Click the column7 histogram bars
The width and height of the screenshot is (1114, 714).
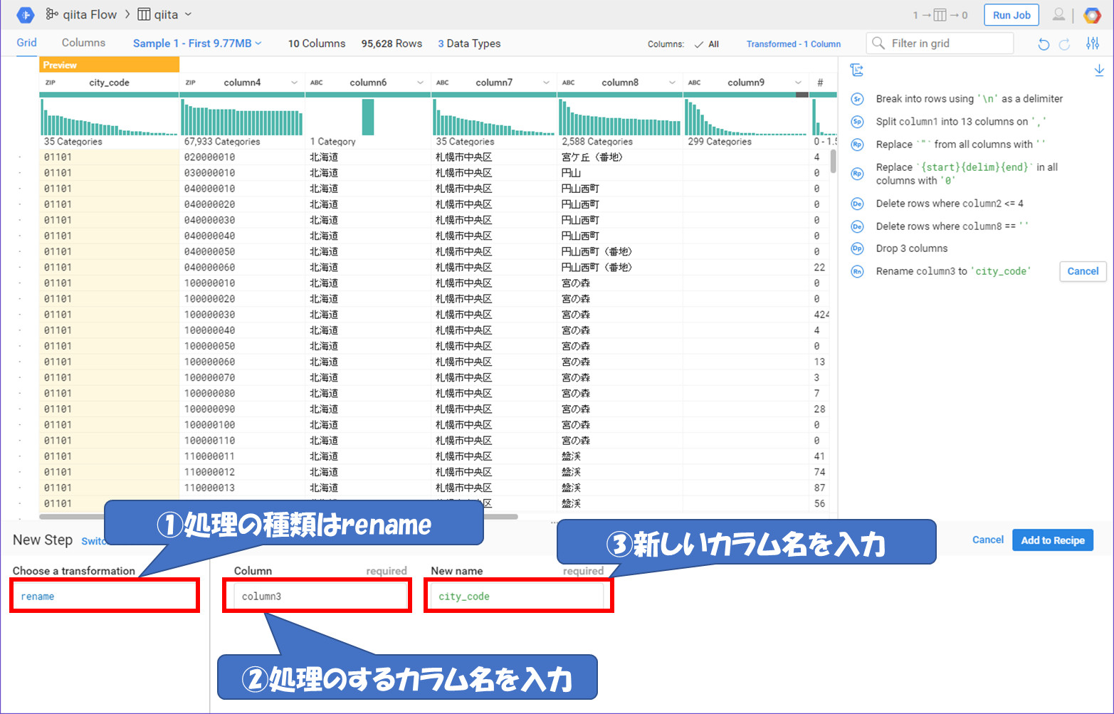[493, 117]
